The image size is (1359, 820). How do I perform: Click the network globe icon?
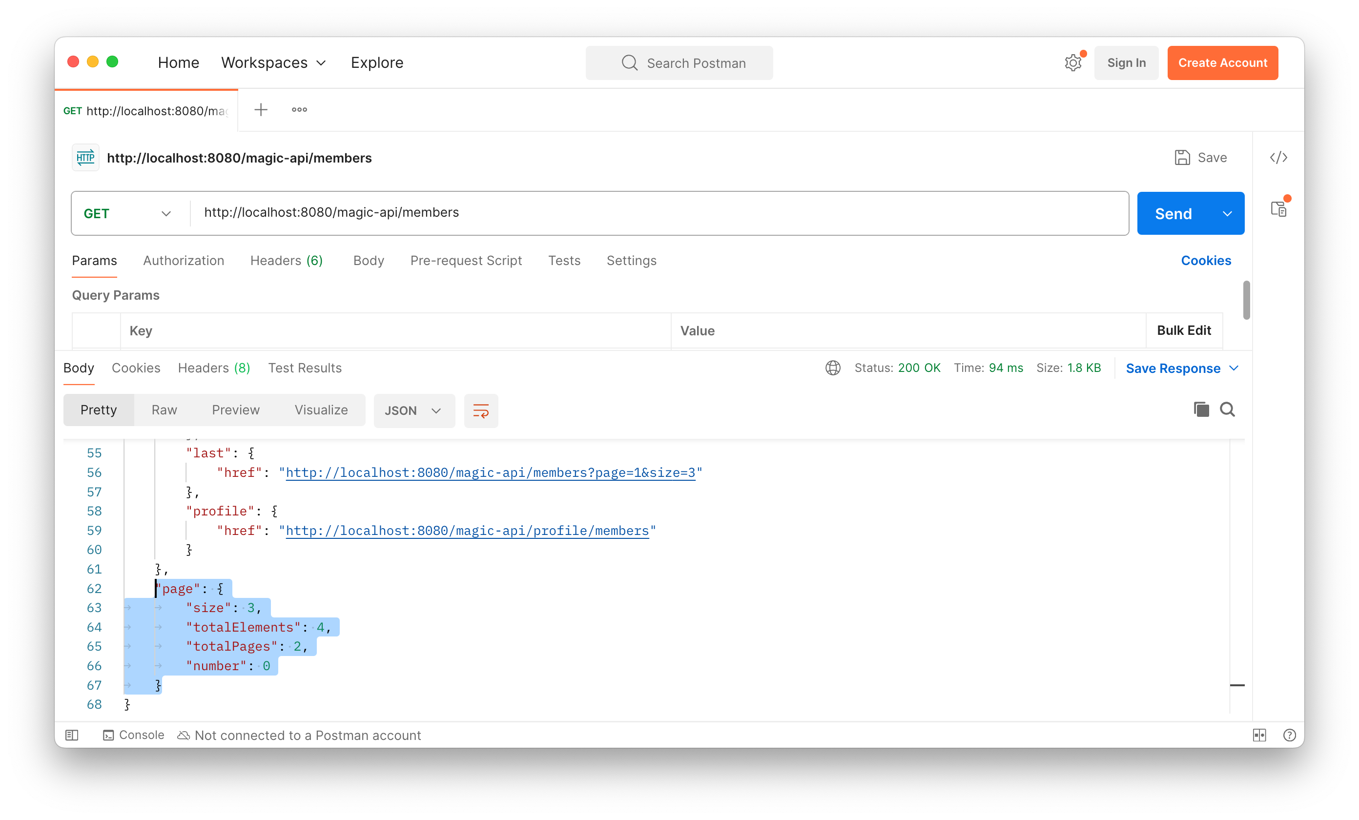(x=832, y=368)
